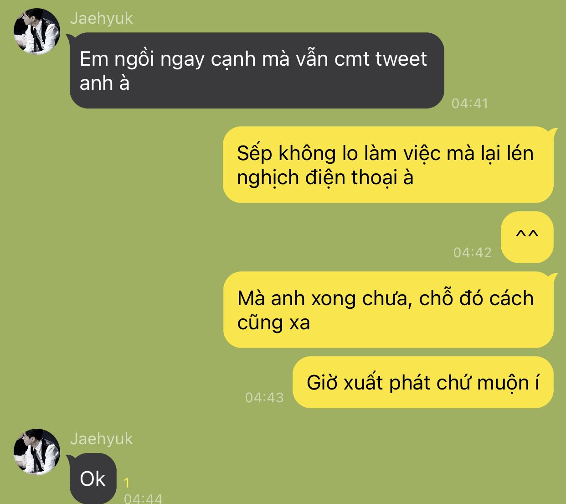This screenshot has width=566, height=504.
Task: Click the 04:42 timestamp beside '^^'
Action: click(473, 253)
